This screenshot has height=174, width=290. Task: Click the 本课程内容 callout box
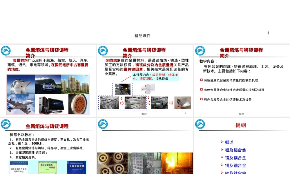[x=155, y=77]
